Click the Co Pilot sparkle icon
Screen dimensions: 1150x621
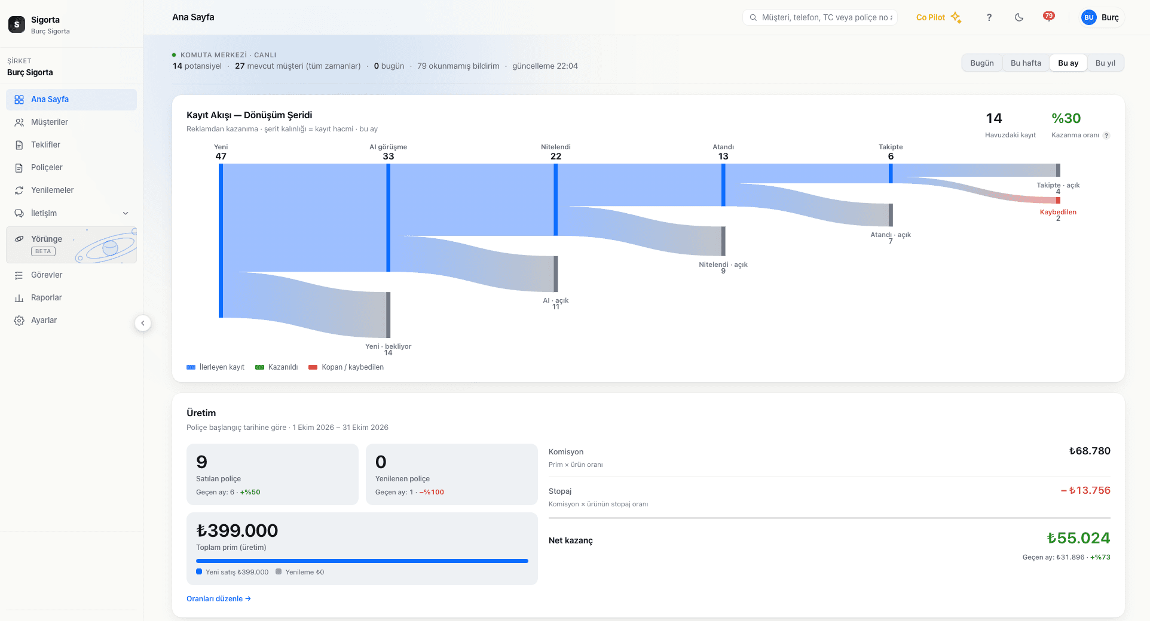(x=956, y=17)
